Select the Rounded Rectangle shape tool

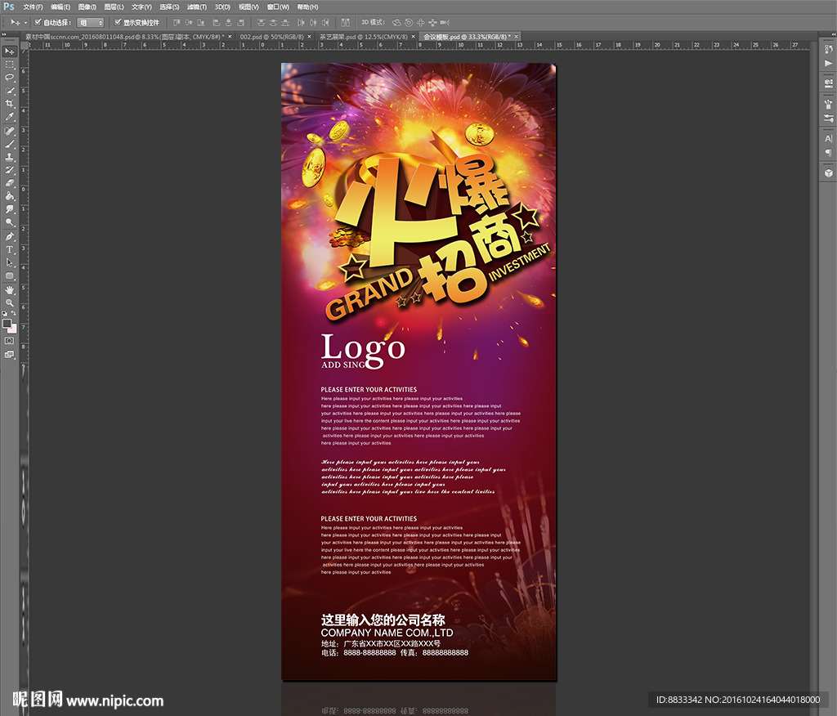click(x=10, y=275)
